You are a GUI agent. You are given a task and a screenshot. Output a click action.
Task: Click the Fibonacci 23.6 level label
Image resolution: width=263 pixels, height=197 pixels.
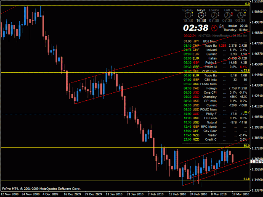[247, 71]
